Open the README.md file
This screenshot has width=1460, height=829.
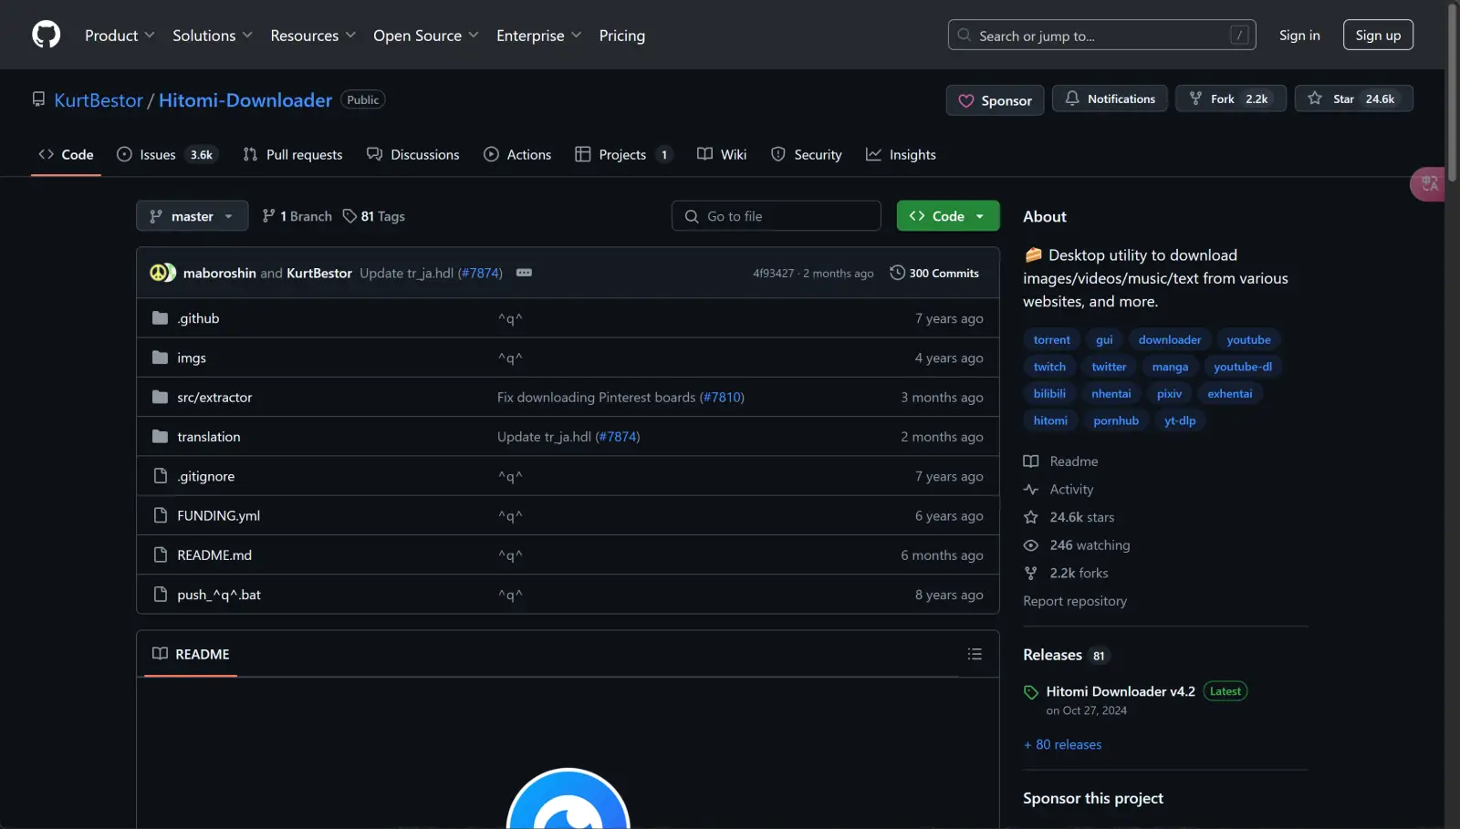(214, 555)
